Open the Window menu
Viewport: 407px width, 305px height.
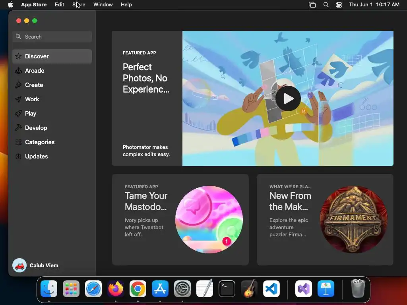point(103,5)
